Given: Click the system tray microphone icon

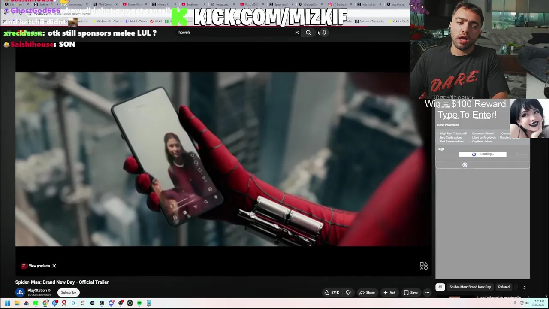Looking at the screenshot, I should point(515,303).
